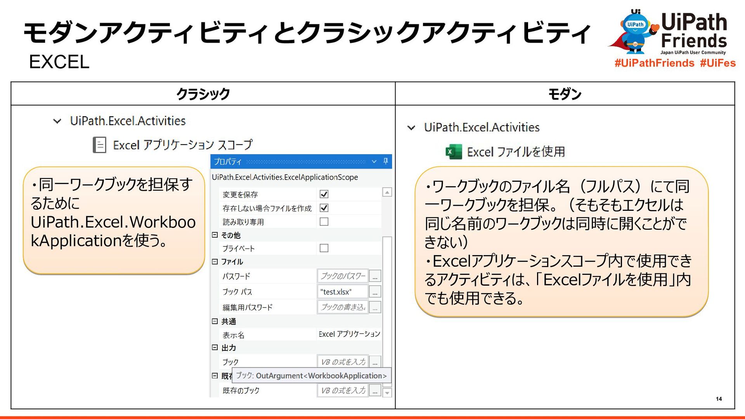Click the Excel Application Scope activity icon
The height and width of the screenshot is (419, 745).
99,145
